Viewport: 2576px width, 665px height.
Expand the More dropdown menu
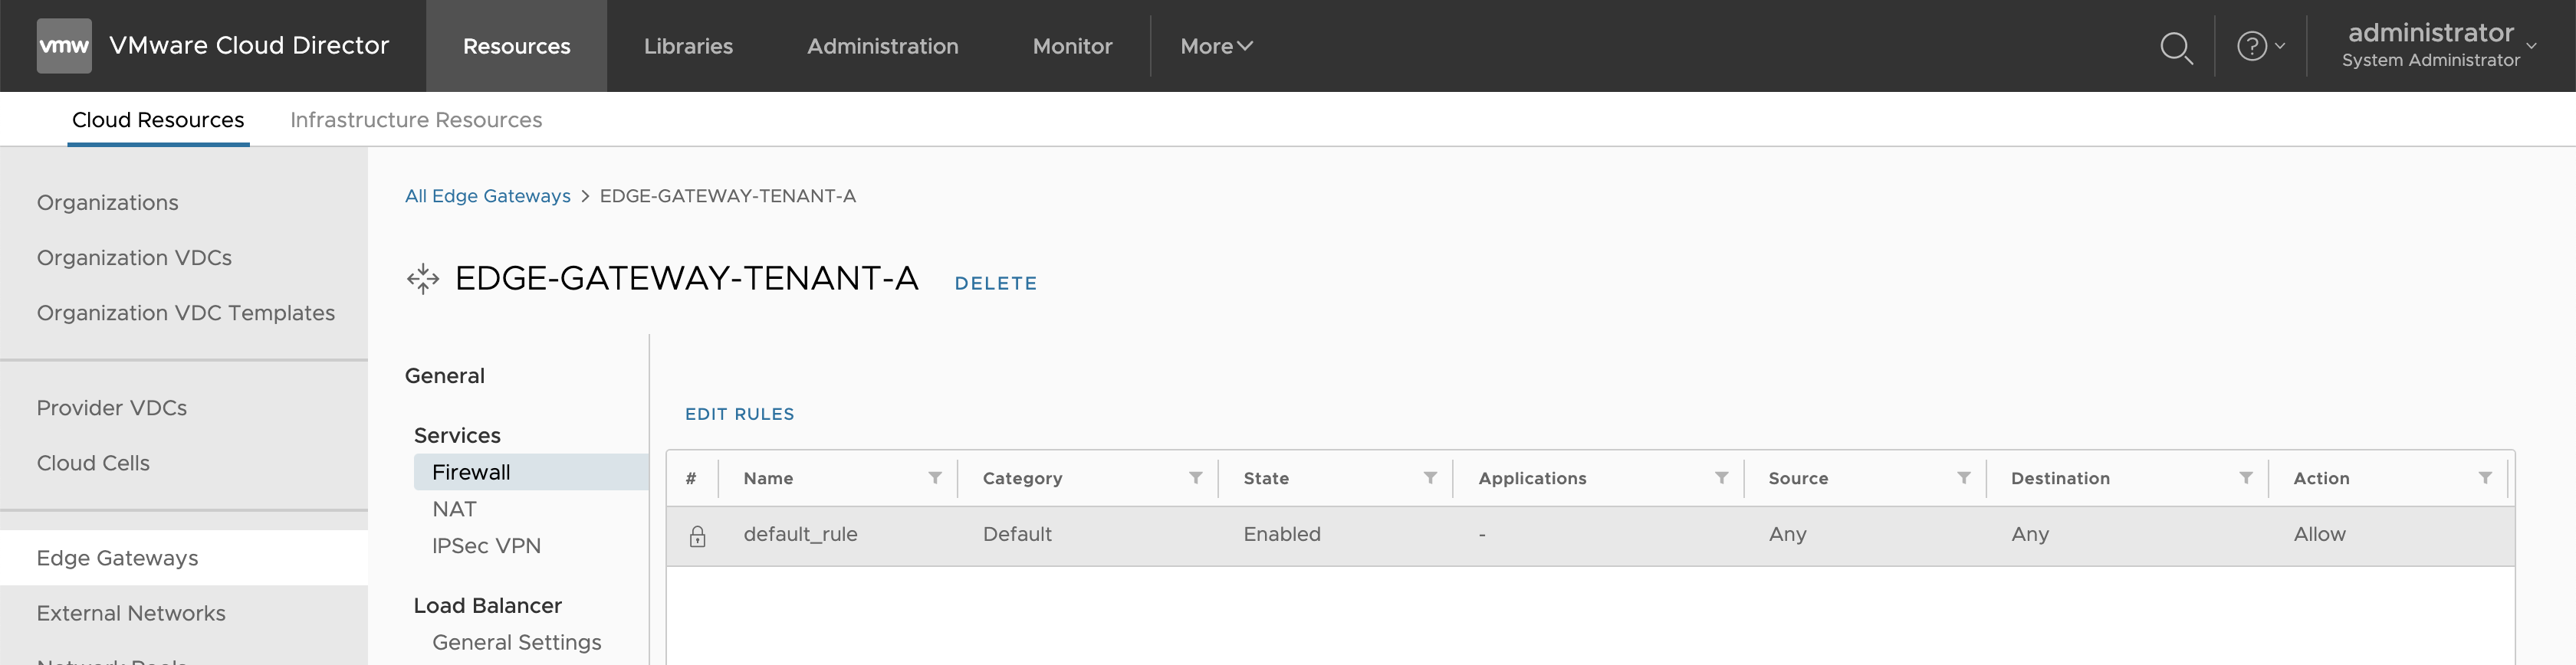click(1216, 46)
